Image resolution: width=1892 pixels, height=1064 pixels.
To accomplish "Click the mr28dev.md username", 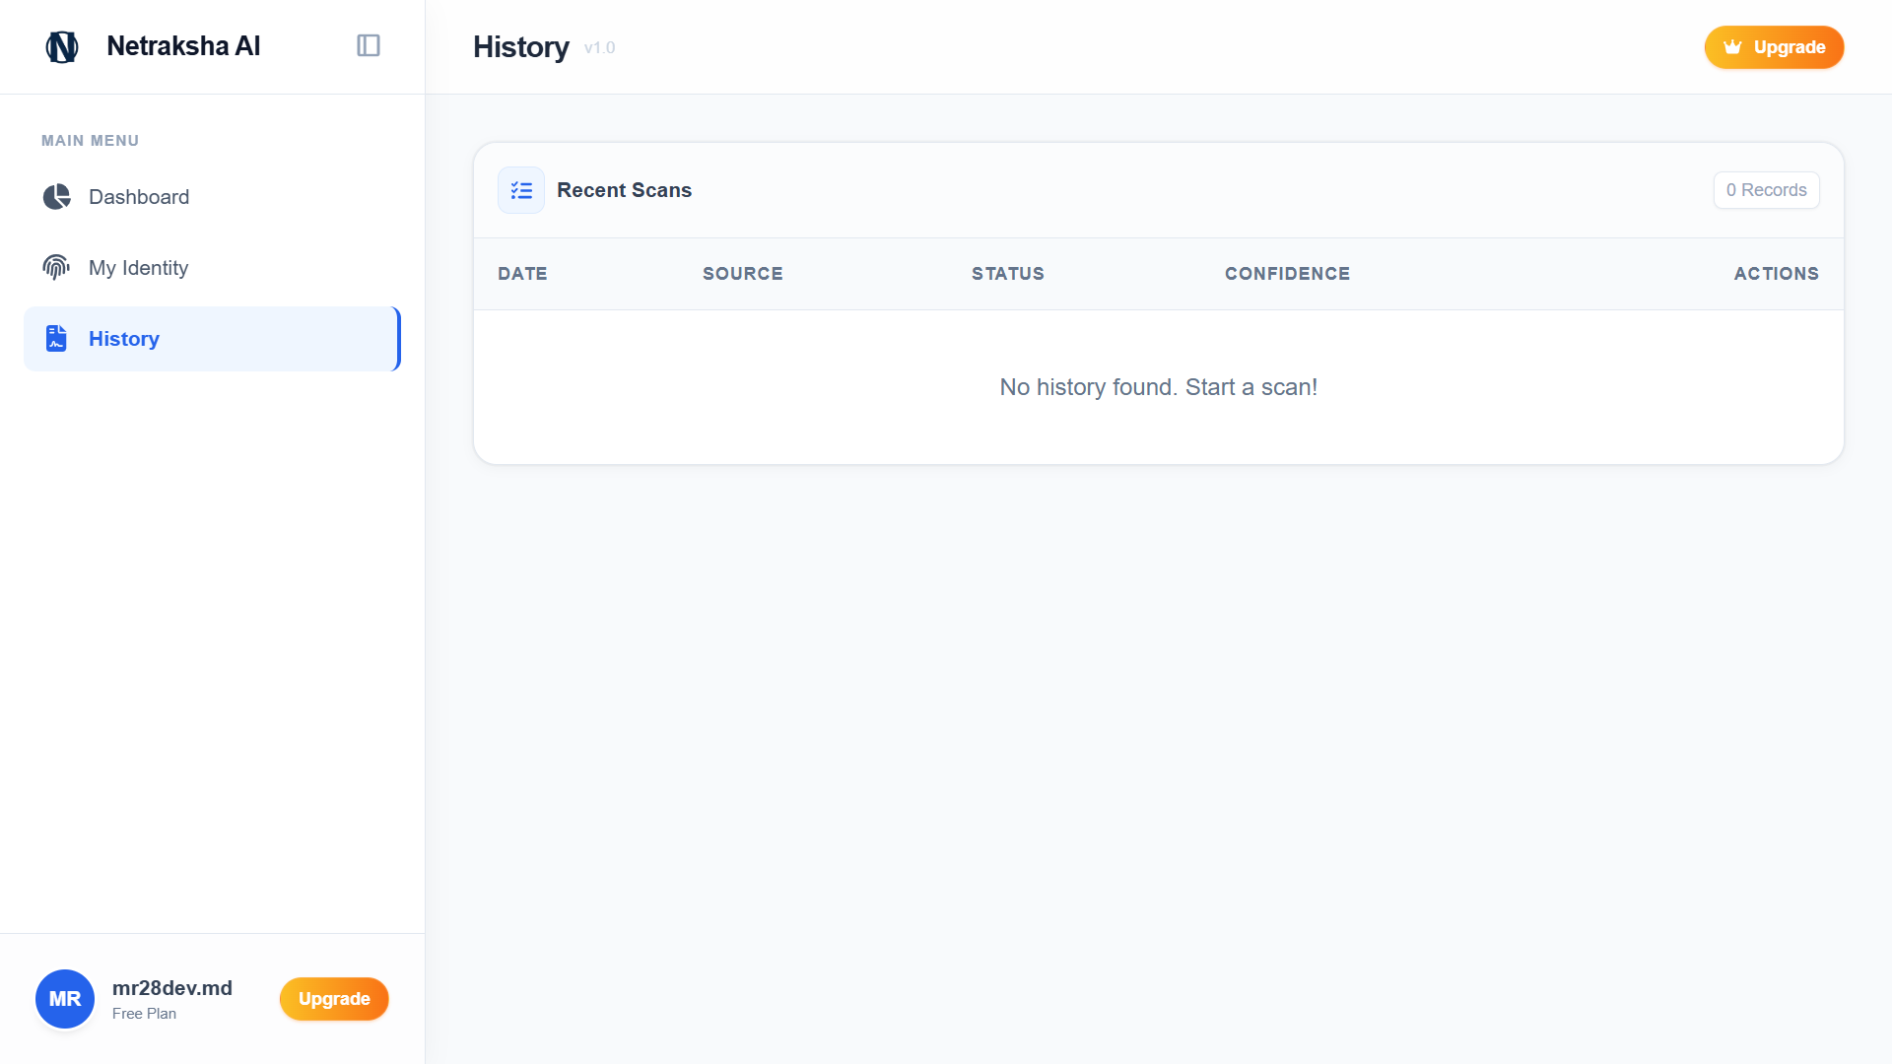I will (172, 988).
